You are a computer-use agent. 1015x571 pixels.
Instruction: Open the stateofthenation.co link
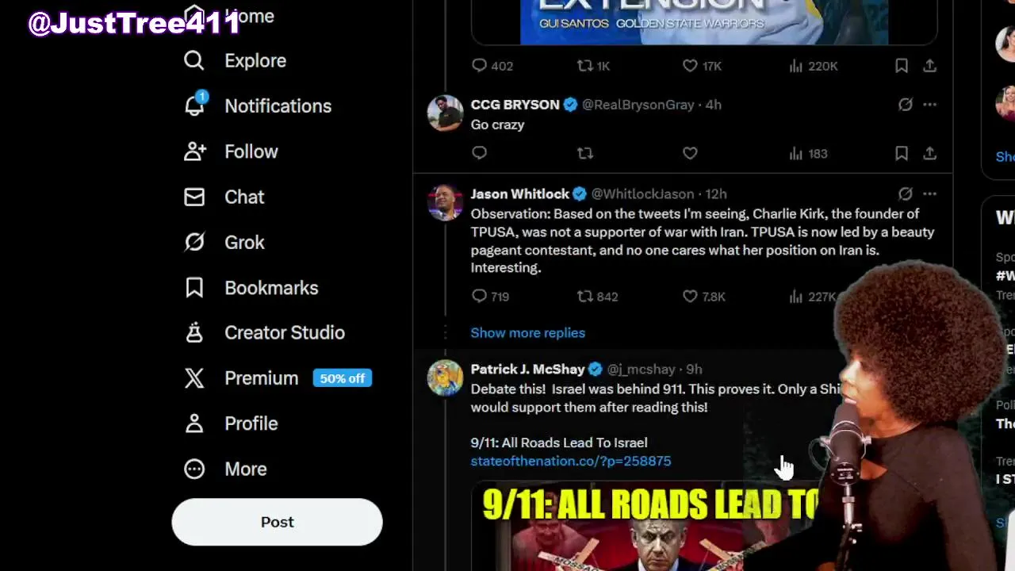pos(571,461)
